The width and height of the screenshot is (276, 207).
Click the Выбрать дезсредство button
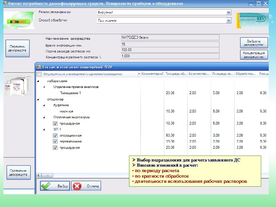click(254, 43)
